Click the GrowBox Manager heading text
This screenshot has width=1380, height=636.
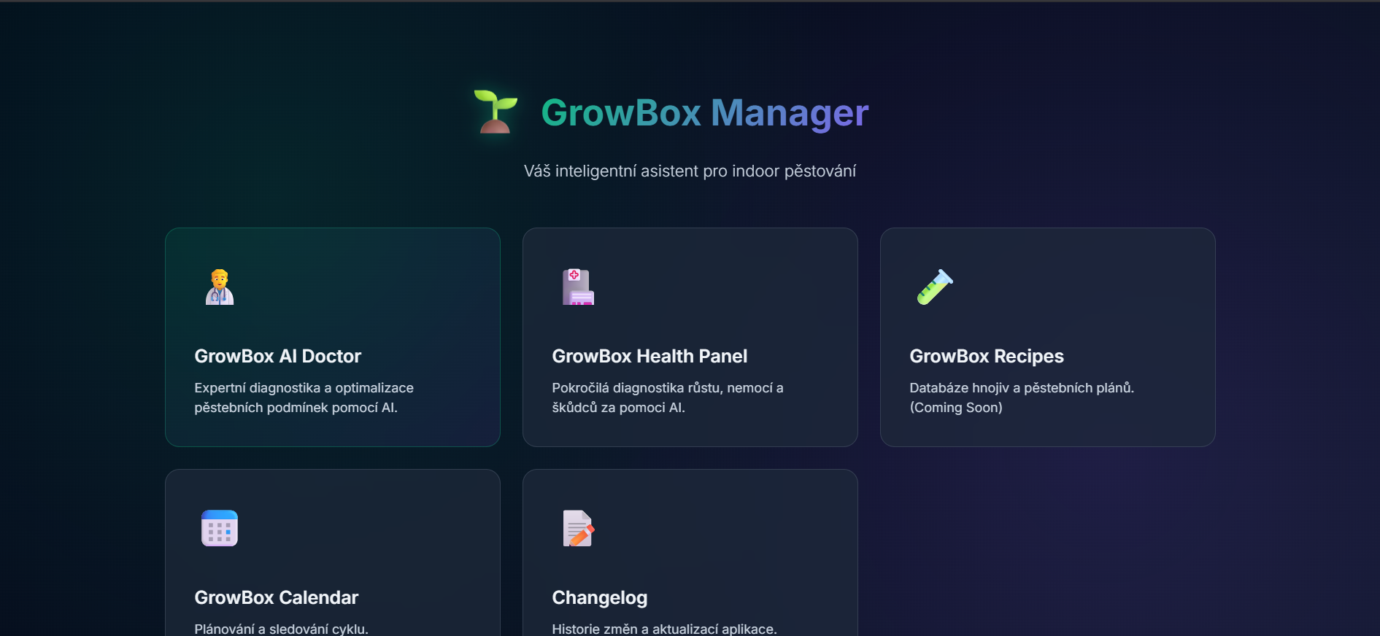pyautogui.click(x=705, y=113)
